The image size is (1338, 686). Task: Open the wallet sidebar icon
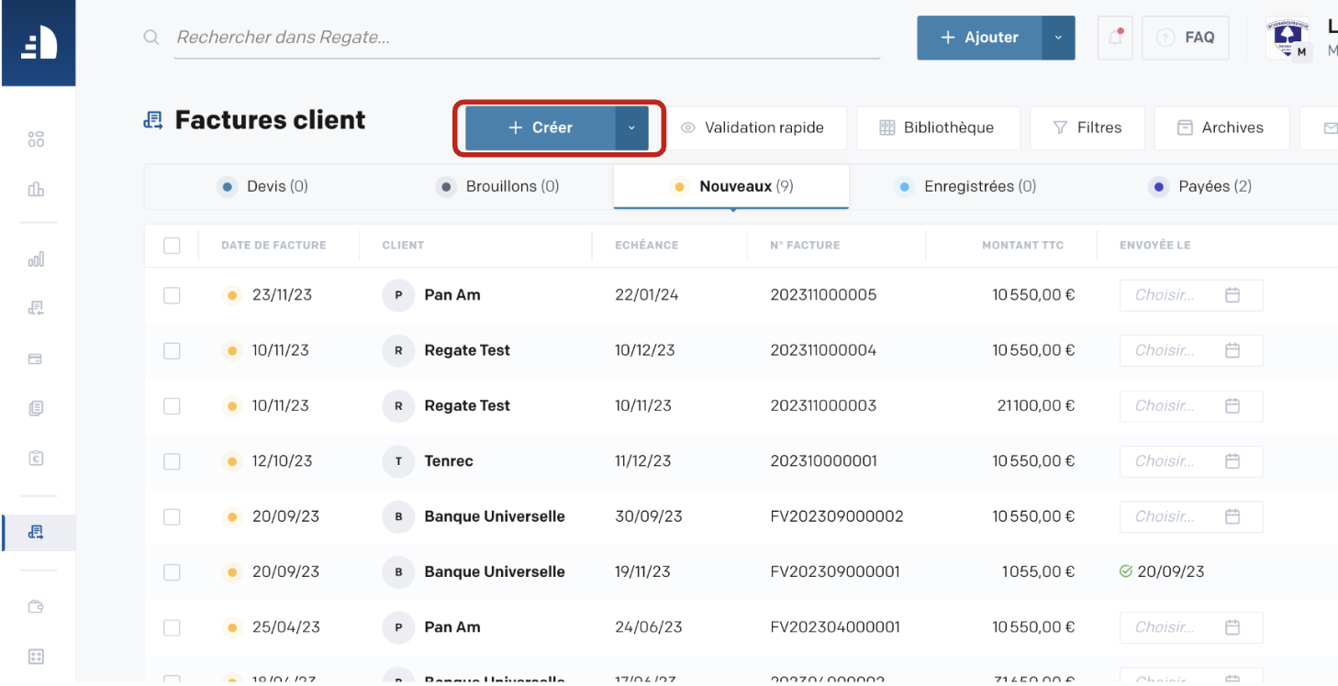[36, 606]
